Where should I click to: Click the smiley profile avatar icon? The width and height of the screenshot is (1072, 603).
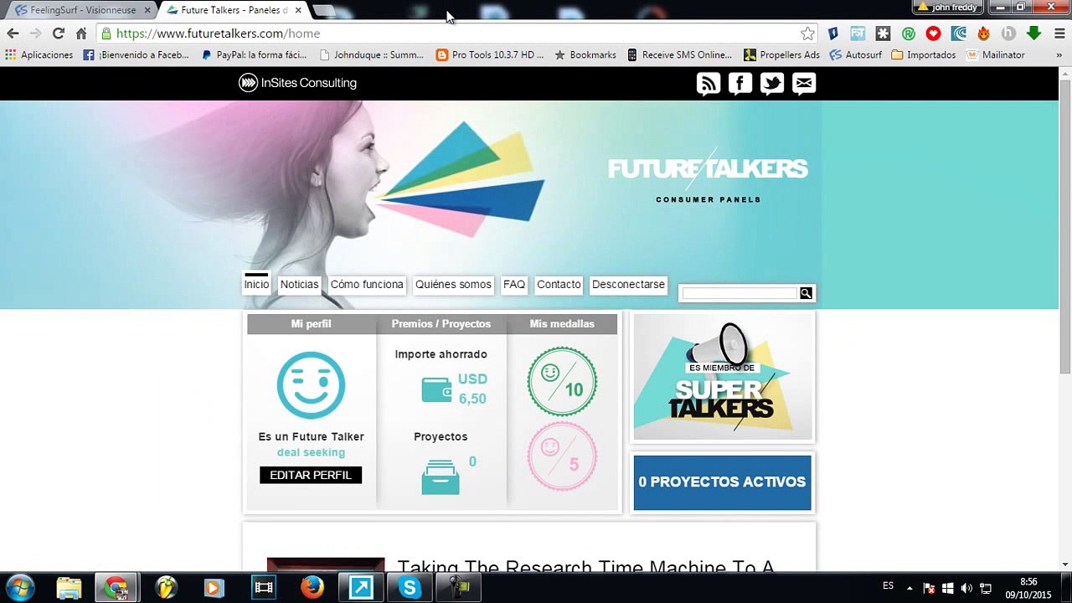[x=311, y=385]
